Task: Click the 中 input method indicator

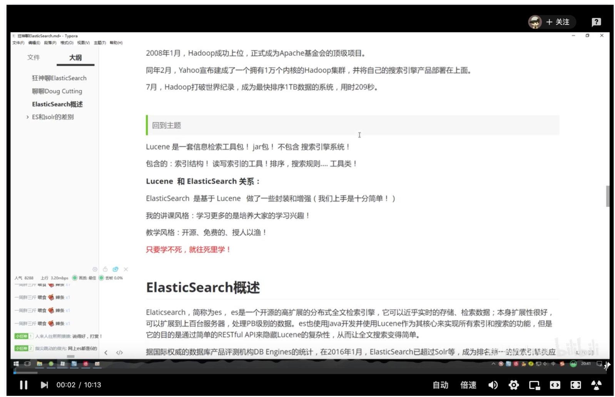Action: (553, 364)
